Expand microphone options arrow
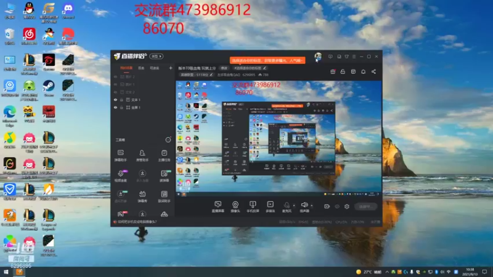The height and width of the screenshot is (277, 493). [x=295, y=206]
